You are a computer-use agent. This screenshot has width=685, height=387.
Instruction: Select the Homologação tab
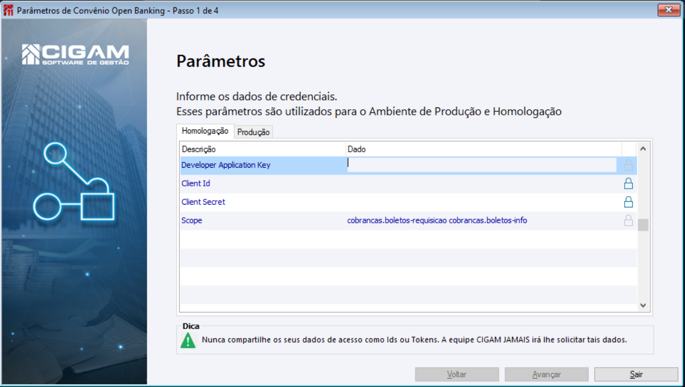(x=205, y=131)
